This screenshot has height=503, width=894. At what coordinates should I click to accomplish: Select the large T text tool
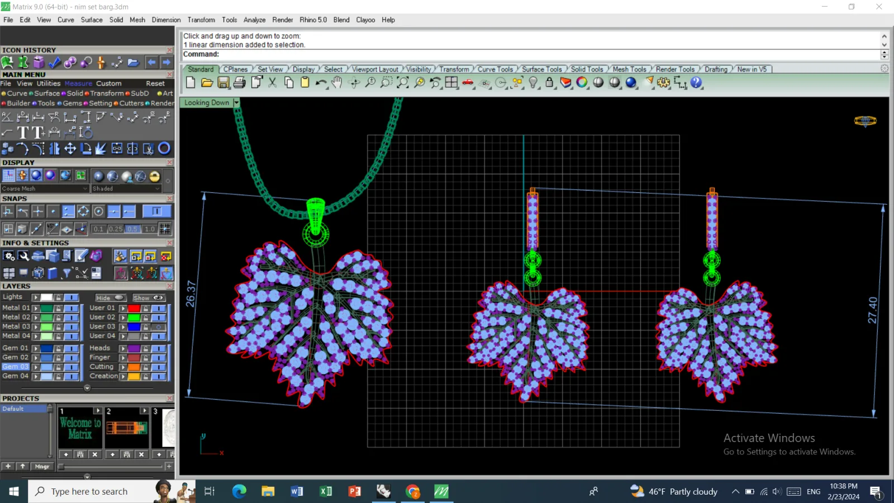[22, 132]
